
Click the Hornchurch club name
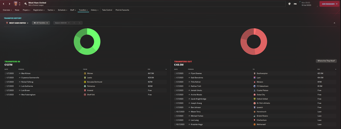tap(262, 111)
